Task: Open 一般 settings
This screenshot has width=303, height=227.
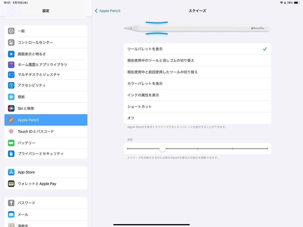Action: [46, 31]
